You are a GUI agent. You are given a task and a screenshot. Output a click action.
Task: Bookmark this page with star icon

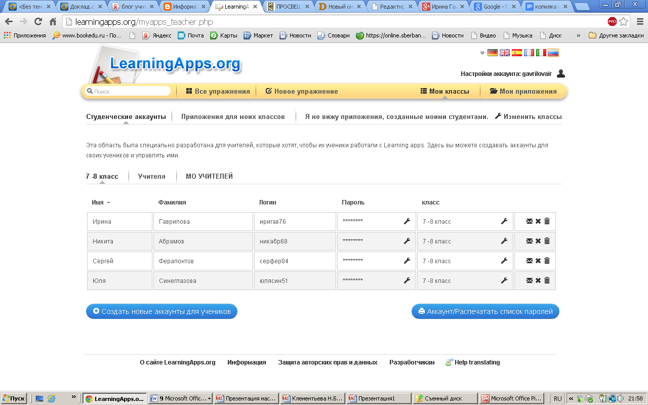click(x=624, y=22)
